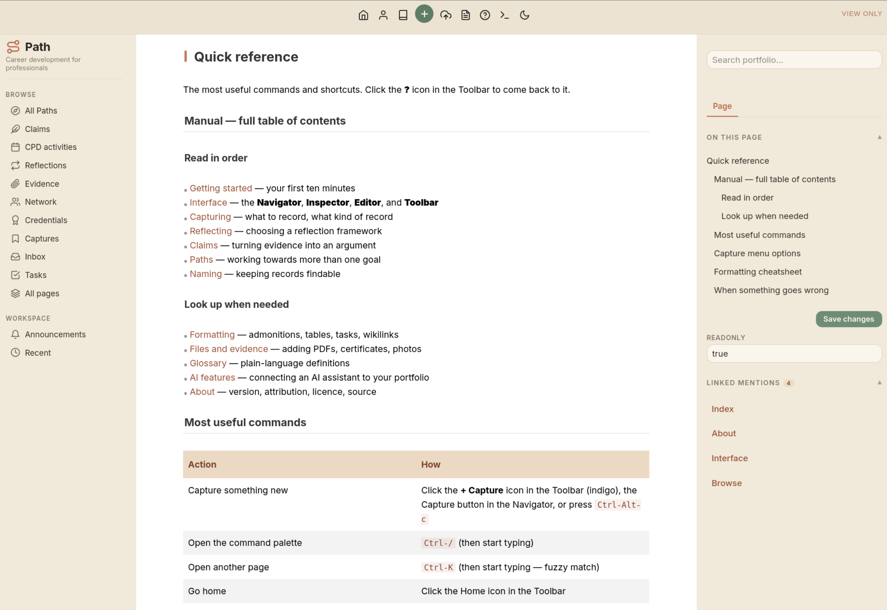This screenshot has height=610, width=887.
Task: Open the profile person icon in toolbar
Action: 383,15
